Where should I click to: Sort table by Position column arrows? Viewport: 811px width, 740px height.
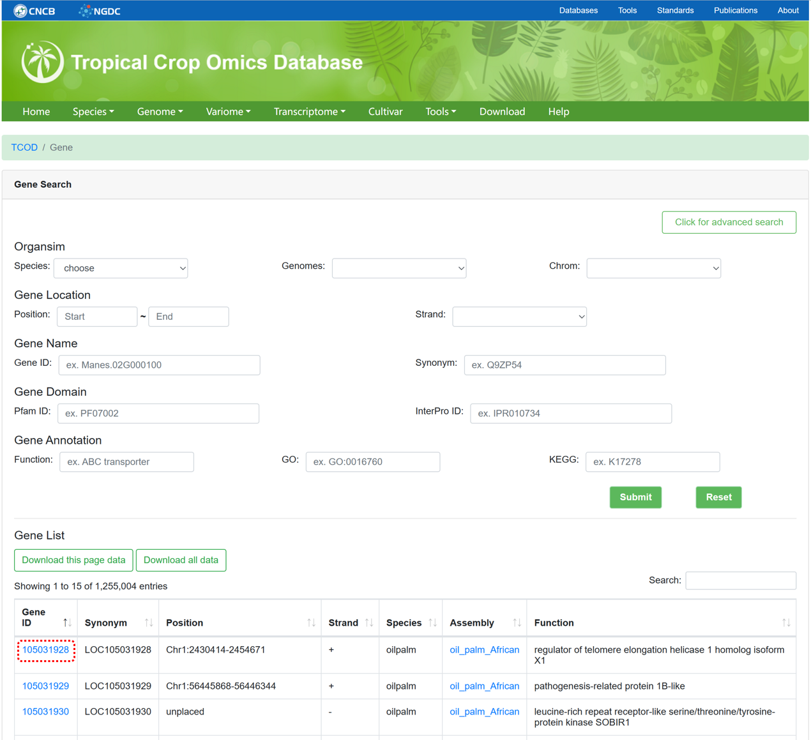(311, 623)
